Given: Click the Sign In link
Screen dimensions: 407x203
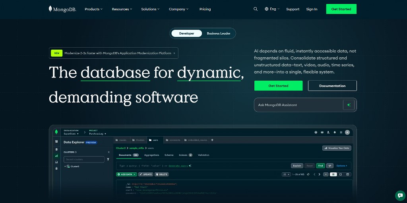Looking at the screenshot, I should click(x=312, y=9).
